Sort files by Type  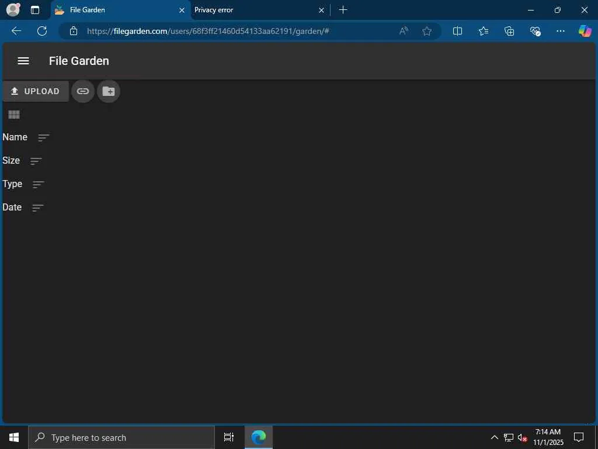(x=12, y=184)
